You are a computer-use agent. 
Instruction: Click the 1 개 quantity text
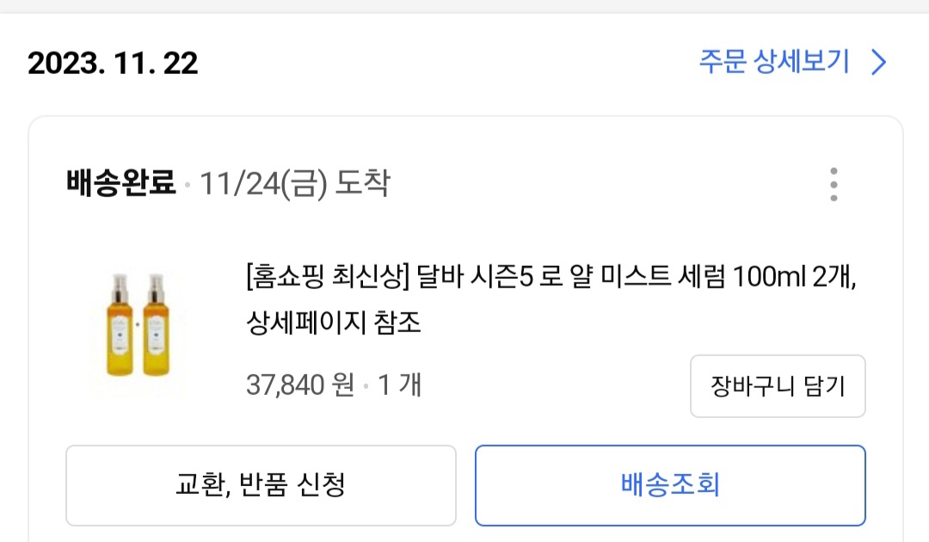[400, 385]
